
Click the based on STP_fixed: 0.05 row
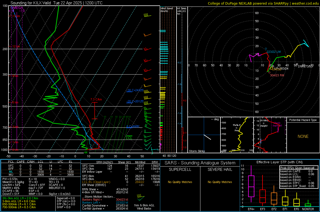pyautogui.click(x=297, y=186)
